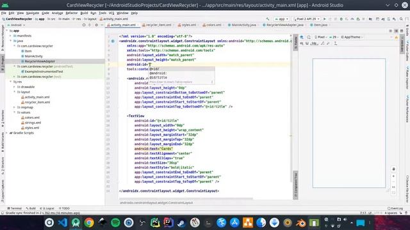Click the eye view options icon

coord(302,43)
